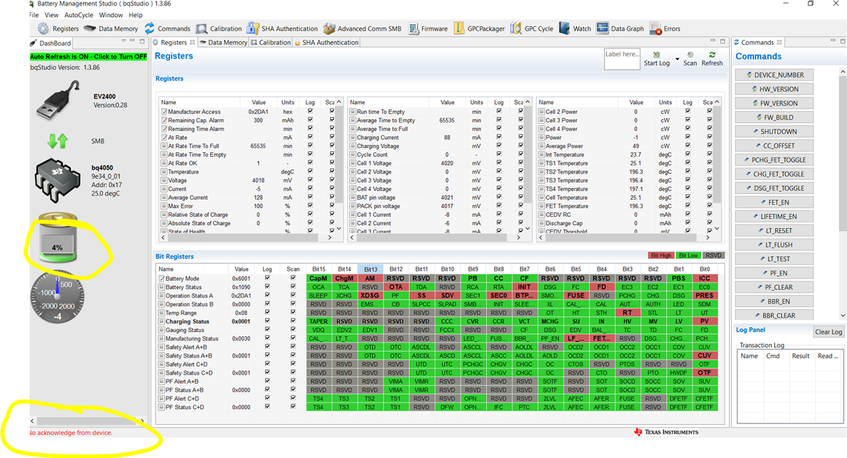Image resolution: width=847 pixels, height=458 pixels.
Task: Toggle Log checkbox for Voltage register
Action: (310, 180)
